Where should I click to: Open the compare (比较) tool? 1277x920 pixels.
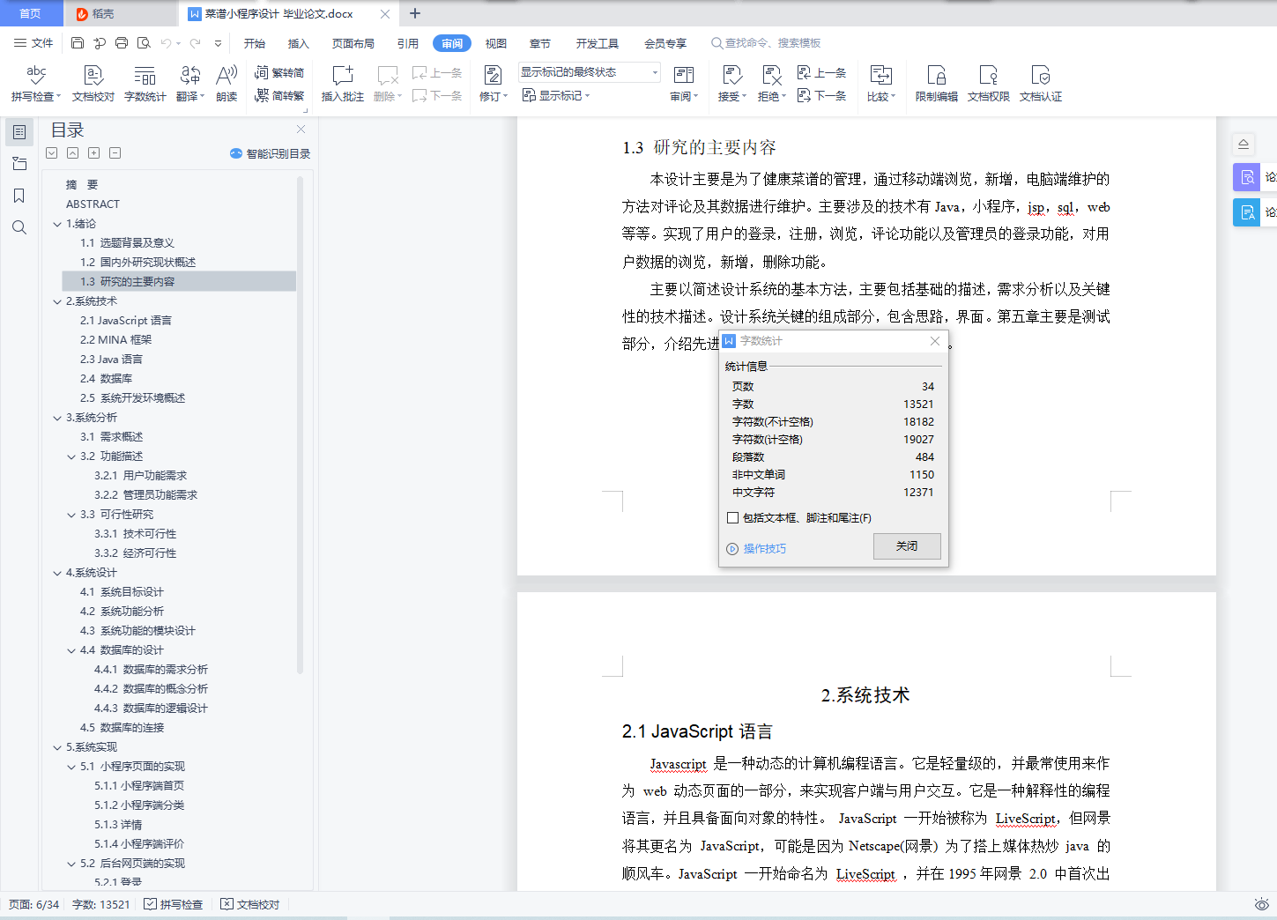tap(881, 84)
